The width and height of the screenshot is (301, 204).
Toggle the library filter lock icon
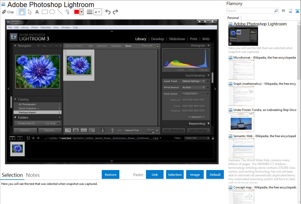158,46
